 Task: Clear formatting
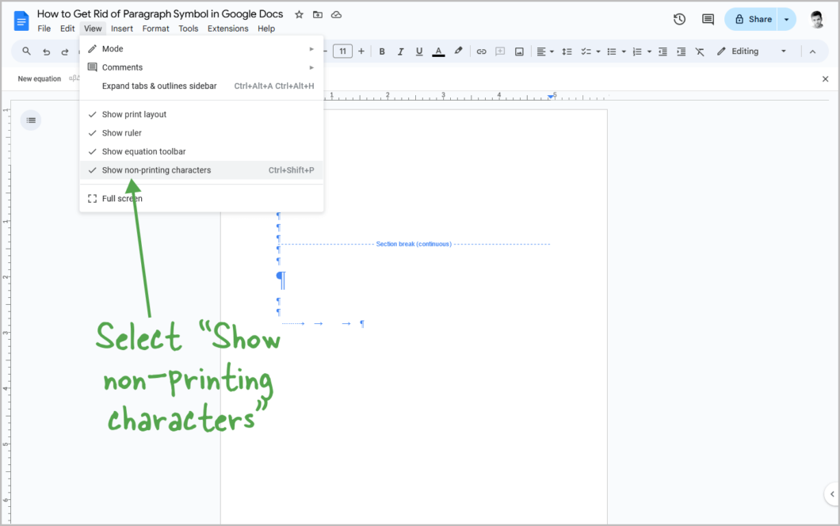700,51
